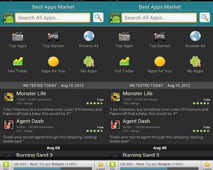The height and width of the screenshot is (170, 213).
Task: Tap the Best Apps Market logo, left screen
Action: pyautogui.click(x=8, y=18)
